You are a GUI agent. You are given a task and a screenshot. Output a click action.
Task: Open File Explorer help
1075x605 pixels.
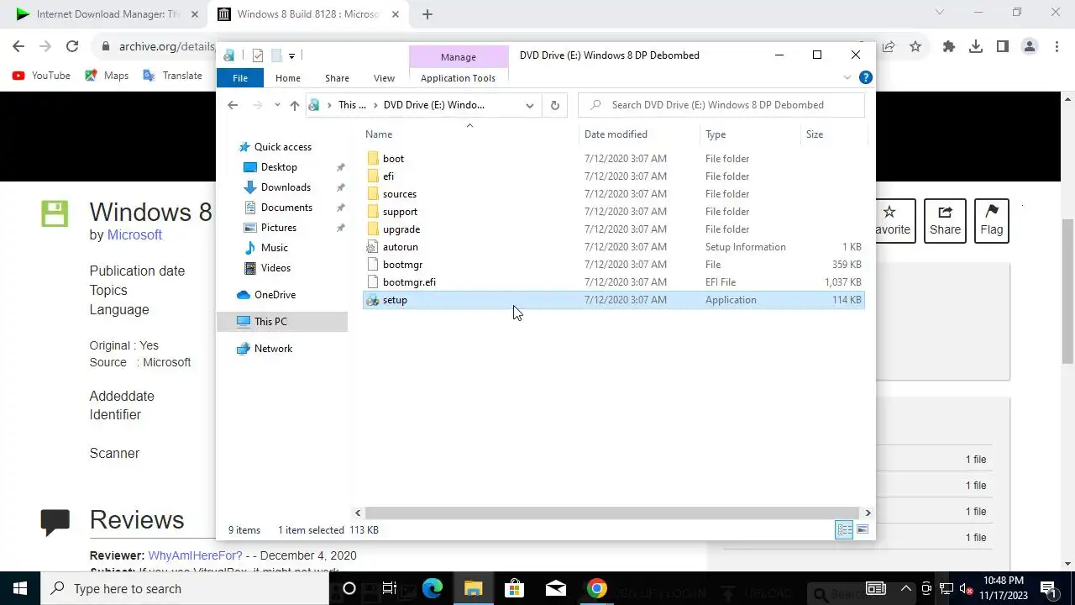pos(866,77)
